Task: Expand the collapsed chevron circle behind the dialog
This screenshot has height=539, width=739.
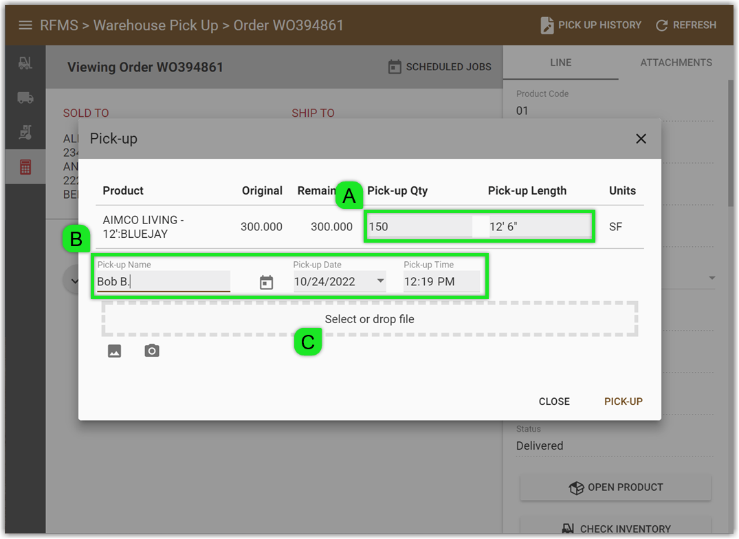Action: tap(76, 280)
